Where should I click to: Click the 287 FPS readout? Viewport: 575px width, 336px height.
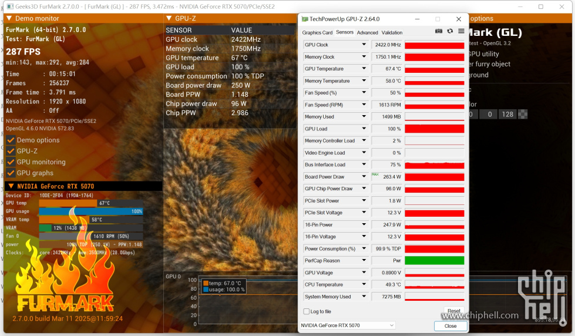click(23, 52)
